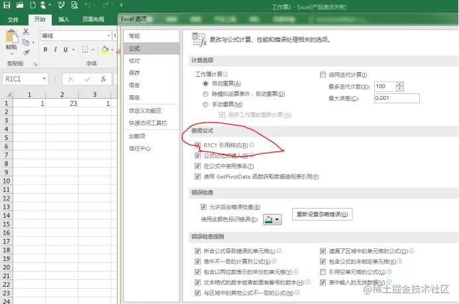The image size is (459, 304).
Task: Toggle 在公式中使用表名 checkbox
Action: (x=197, y=166)
